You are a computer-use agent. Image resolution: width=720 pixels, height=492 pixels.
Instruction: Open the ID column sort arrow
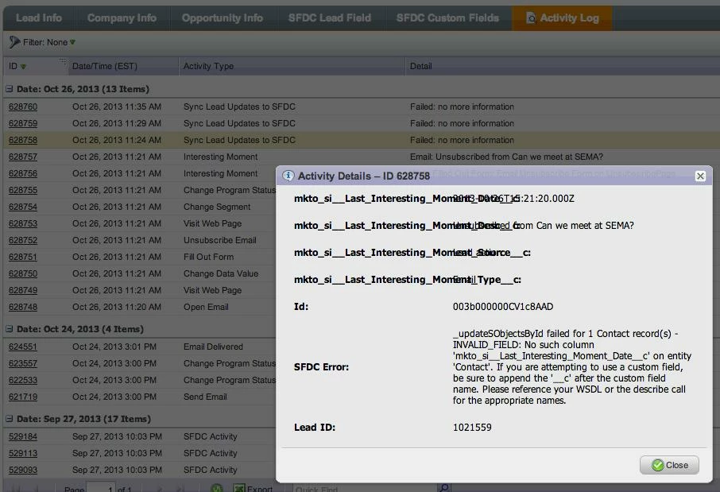coord(23,67)
